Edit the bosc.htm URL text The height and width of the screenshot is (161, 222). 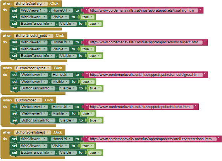(141, 107)
